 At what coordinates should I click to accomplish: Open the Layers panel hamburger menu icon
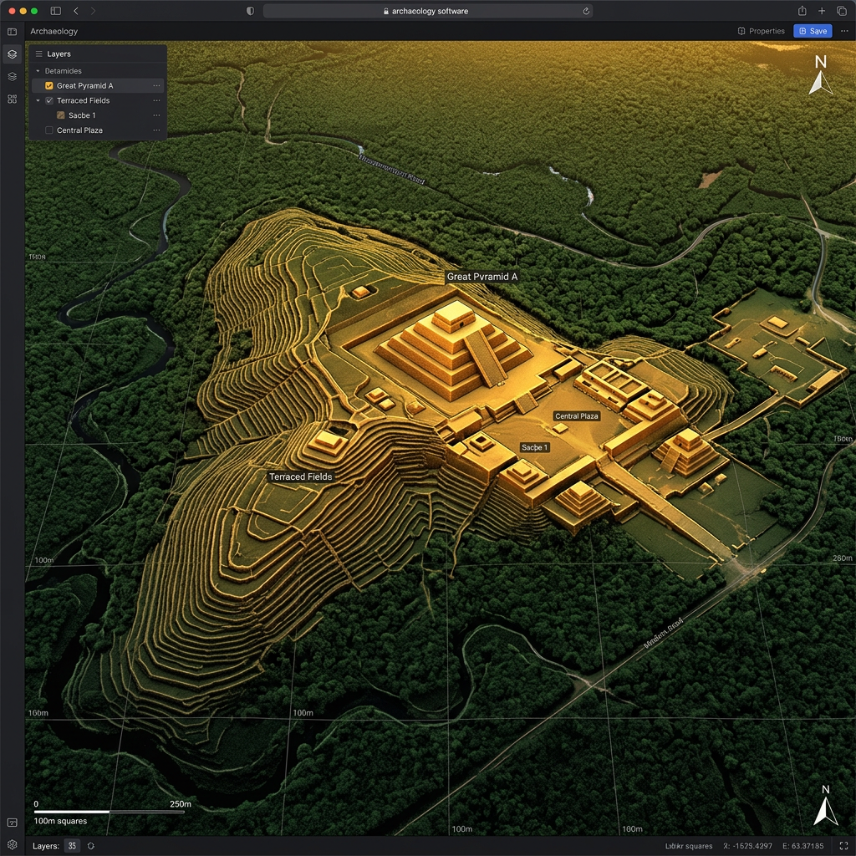(38, 53)
